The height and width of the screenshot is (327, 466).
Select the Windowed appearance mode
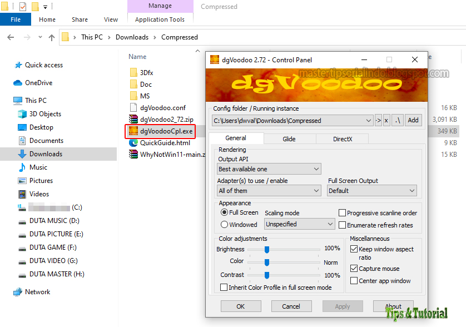(225, 225)
